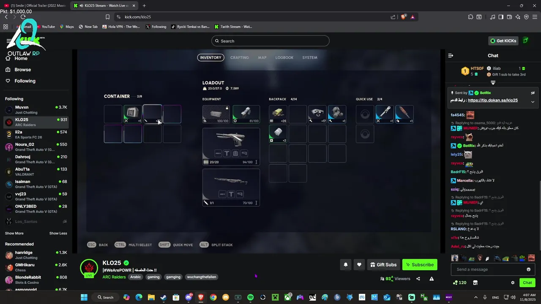Open the Brave sidebar panel icon
Image resolution: width=541 pixels, height=304 pixels.
tap(501, 17)
